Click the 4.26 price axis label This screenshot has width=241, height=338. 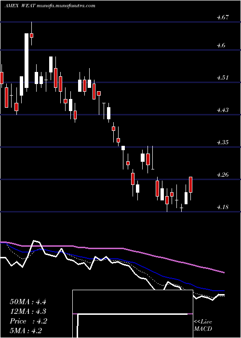click(x=223, y=174)
